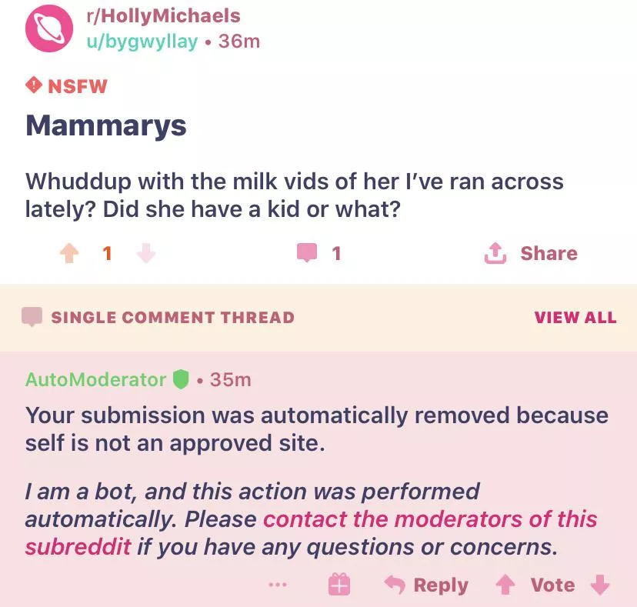Open the post comments bubble icon
This screenshot has height=607, width=637.
[x=307, y=253]
